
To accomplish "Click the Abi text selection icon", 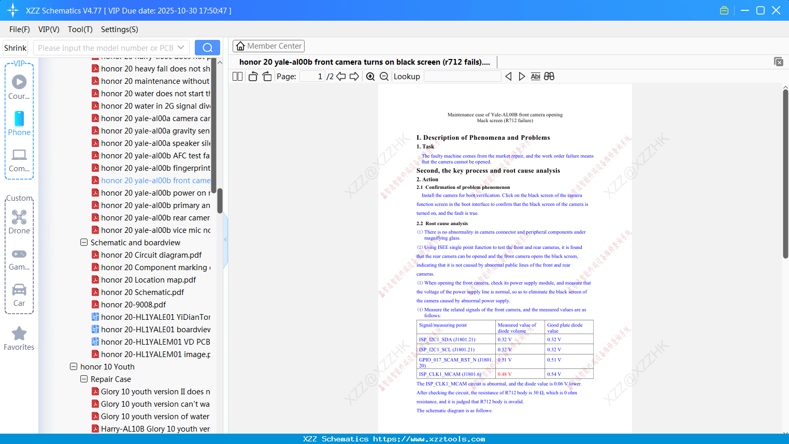I will pyautogui.click(x=536, y=77).
